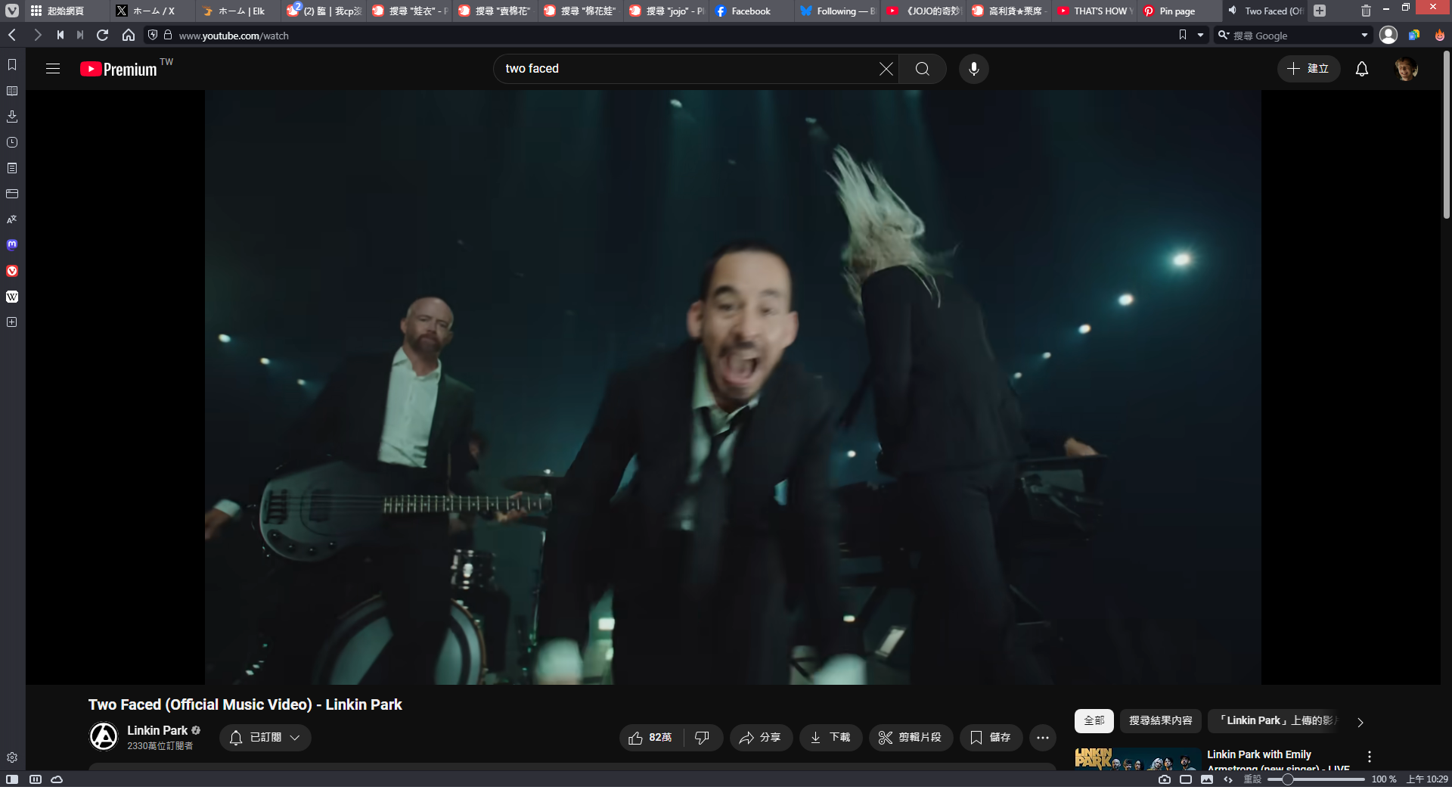Image resolution: width=1452 pixels, height=793 pixels.
Task: Reload the current YouTube page
Action: click(x=103, y=35)
